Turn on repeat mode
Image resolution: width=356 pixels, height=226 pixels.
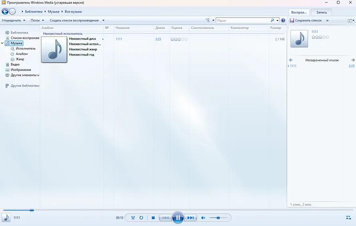click(x=141, y=218)
